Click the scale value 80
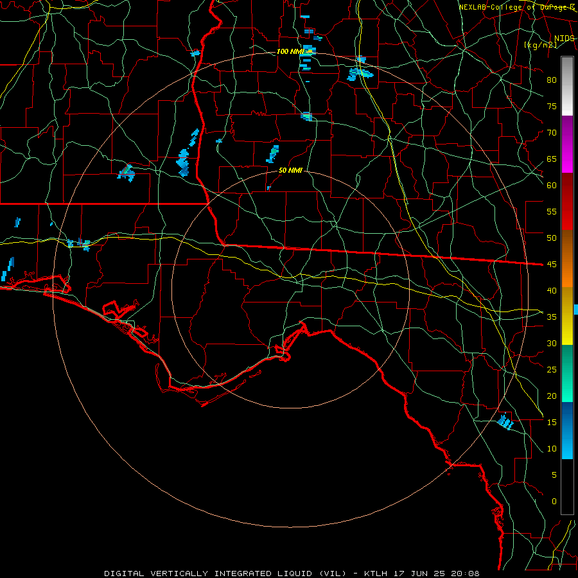Image resolution: width=578 pixels, height=578 pixels. [552, 80]
